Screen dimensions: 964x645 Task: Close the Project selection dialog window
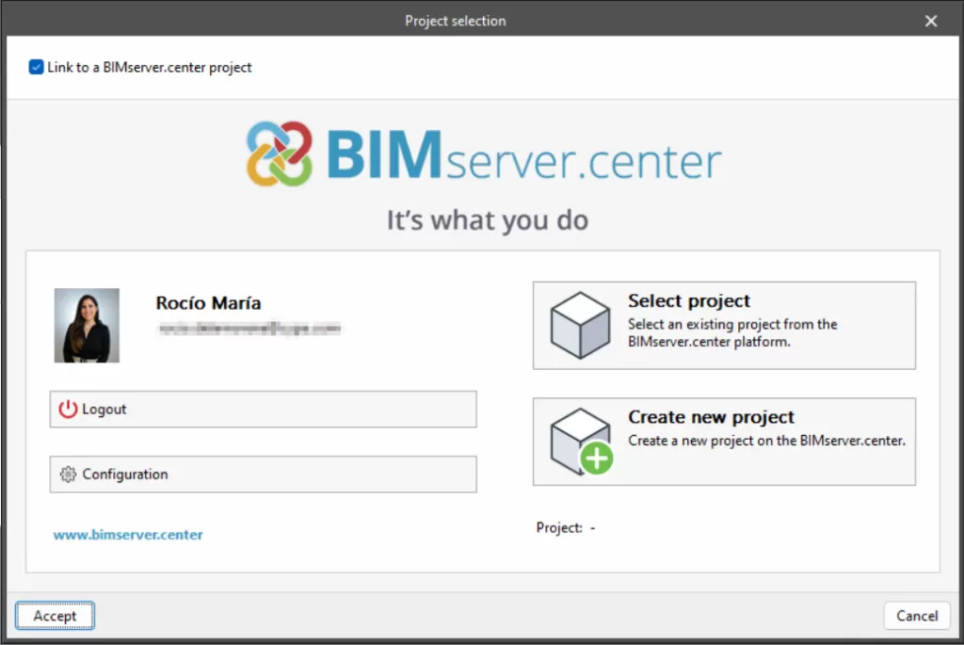tap(931, 21)
